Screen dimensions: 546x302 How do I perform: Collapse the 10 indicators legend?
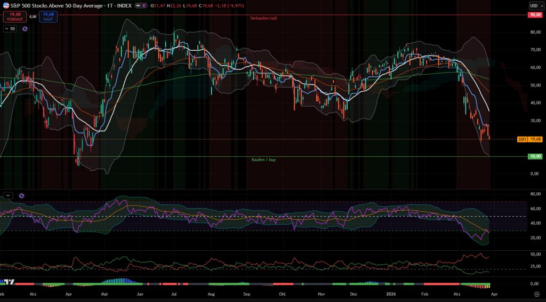9,28
